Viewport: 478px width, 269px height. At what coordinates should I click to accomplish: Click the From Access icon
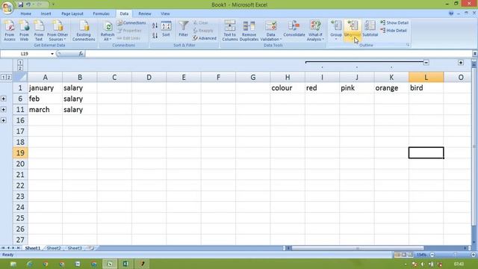[10, 31]
